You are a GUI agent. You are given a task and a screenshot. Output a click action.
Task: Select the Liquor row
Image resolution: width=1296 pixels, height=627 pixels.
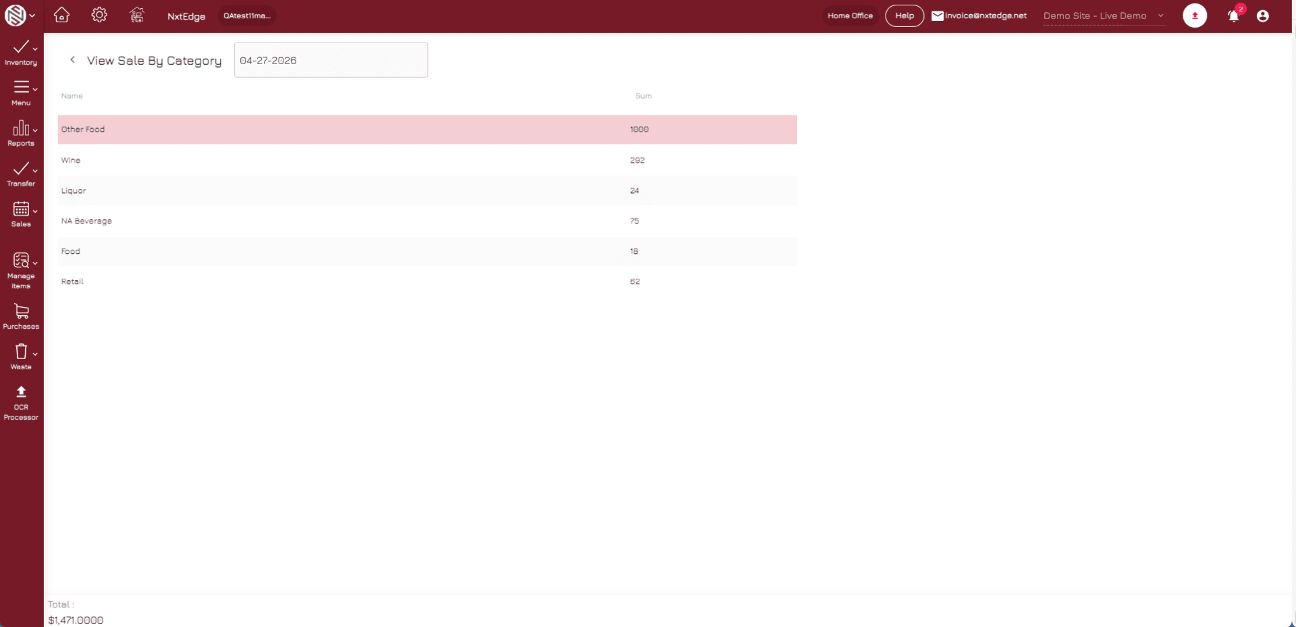(x=427, y=190)
